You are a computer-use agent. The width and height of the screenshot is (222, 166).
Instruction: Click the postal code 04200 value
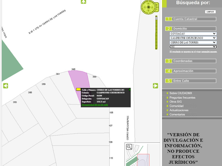click(x=99, y=96)
